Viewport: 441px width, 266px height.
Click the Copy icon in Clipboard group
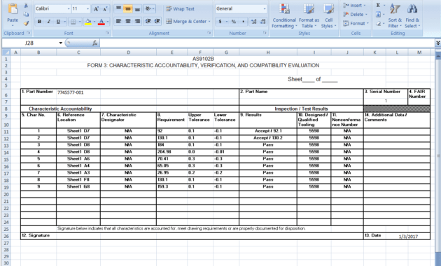coord(26,14)
